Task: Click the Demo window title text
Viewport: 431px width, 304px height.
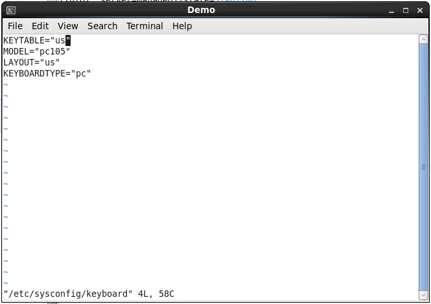Action: (201, 10)
